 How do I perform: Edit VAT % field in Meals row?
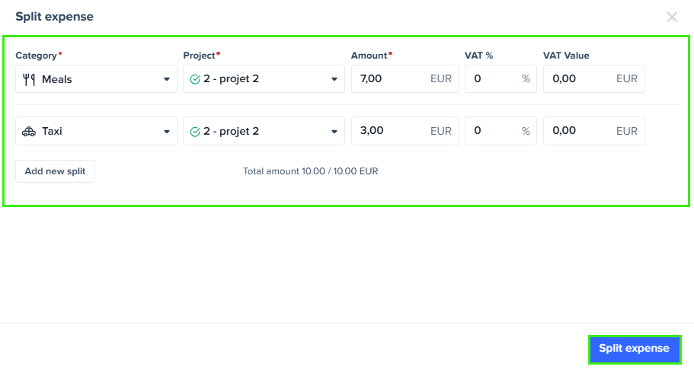(x=501, y=78)
